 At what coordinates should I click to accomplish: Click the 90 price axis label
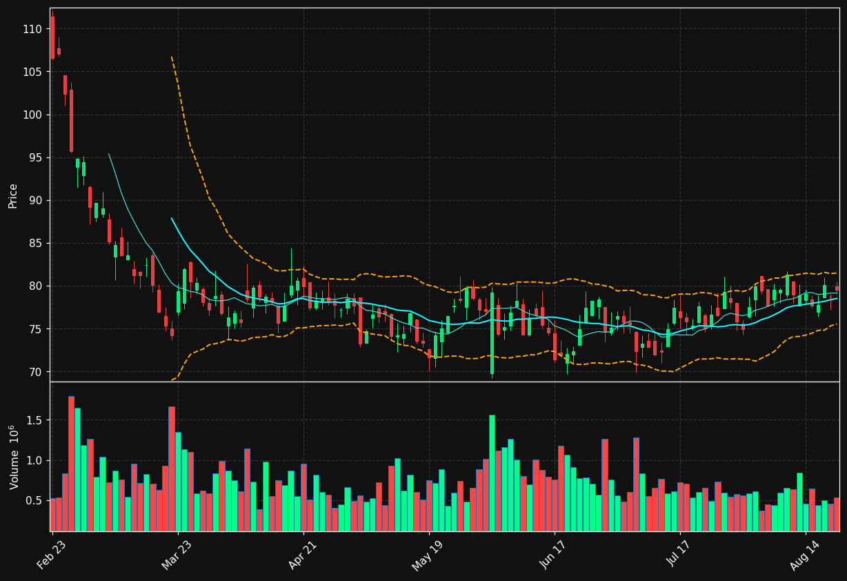(x=35, y=200)
